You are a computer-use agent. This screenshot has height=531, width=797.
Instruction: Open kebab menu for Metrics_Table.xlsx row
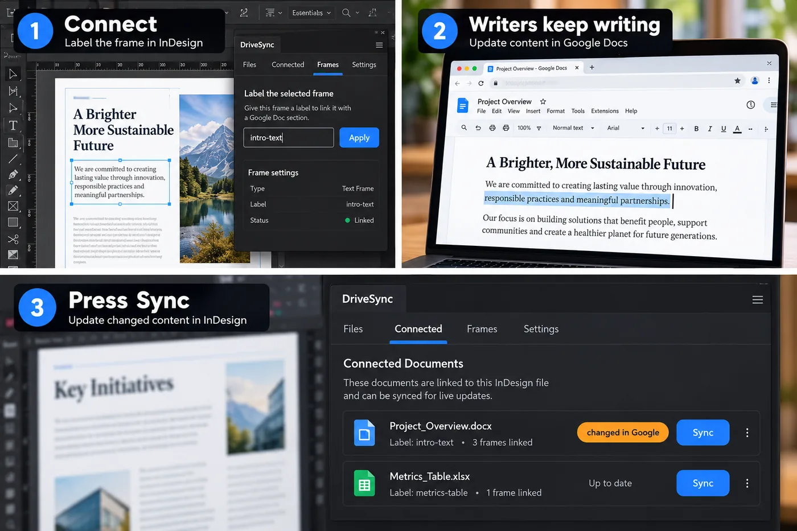(x=747, y=483)
